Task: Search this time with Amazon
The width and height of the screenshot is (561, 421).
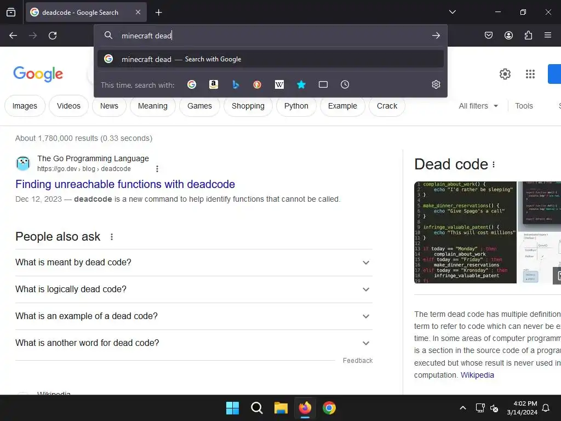Action: point(214,84)
